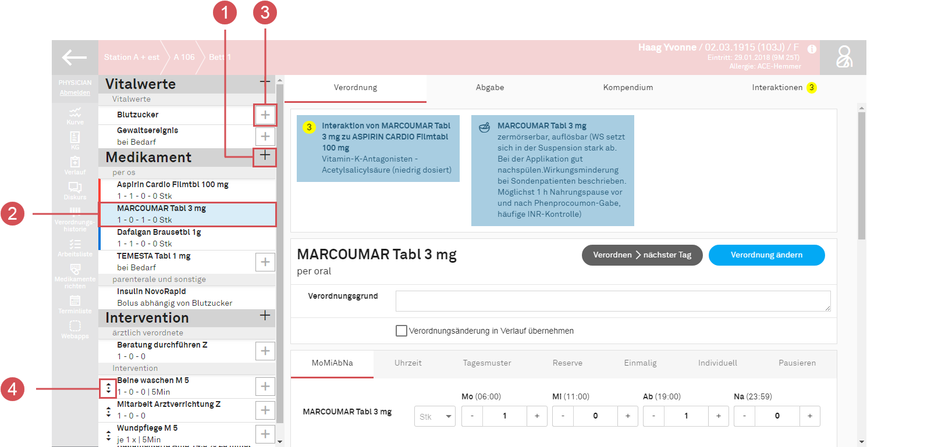Image resolution: width=931 pixels, height=447 pixels.
Task: Open reorder handle for Mitarbeit Arztverrichtung Z
Action: pyautogui.click(x=108, y=412)
